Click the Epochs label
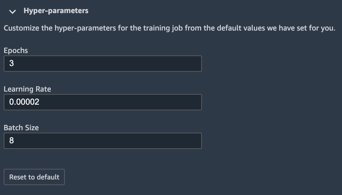The image size is (342, 195). [x=16, y=50]
